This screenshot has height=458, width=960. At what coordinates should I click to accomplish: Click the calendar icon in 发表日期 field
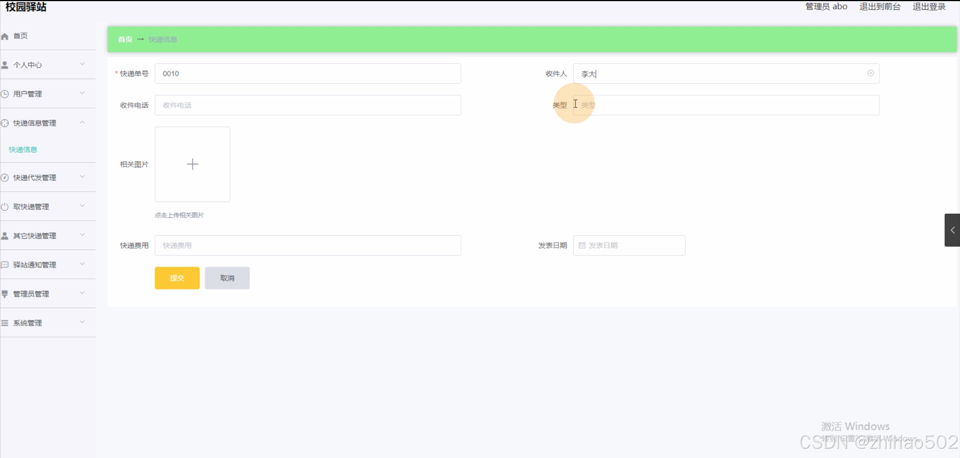582,245
